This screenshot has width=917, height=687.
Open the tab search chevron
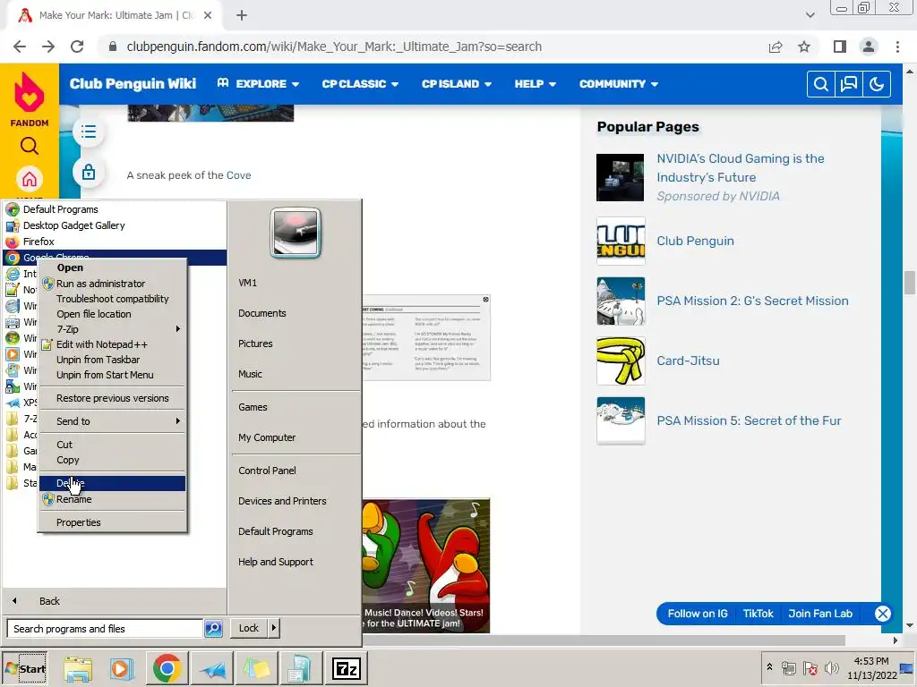click(x=810, y=15)
